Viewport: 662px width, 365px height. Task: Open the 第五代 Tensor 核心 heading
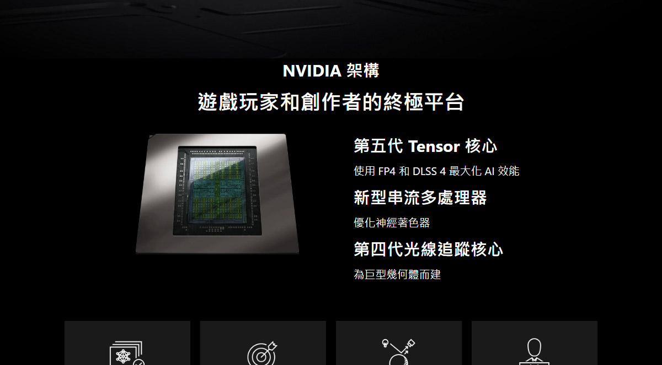coord(425,146)
